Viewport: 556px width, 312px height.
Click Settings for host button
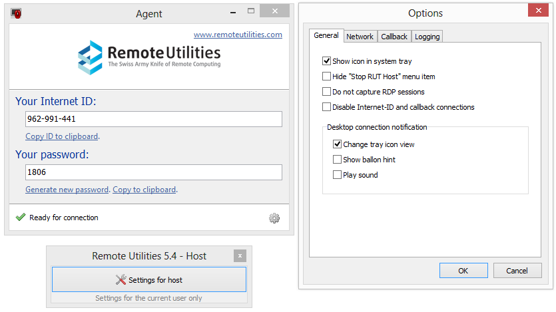point(149,279)
